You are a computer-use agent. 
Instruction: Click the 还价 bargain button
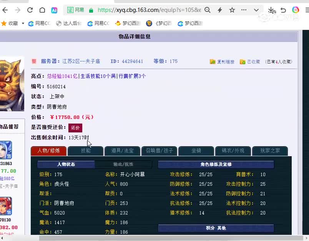(75, 128)
